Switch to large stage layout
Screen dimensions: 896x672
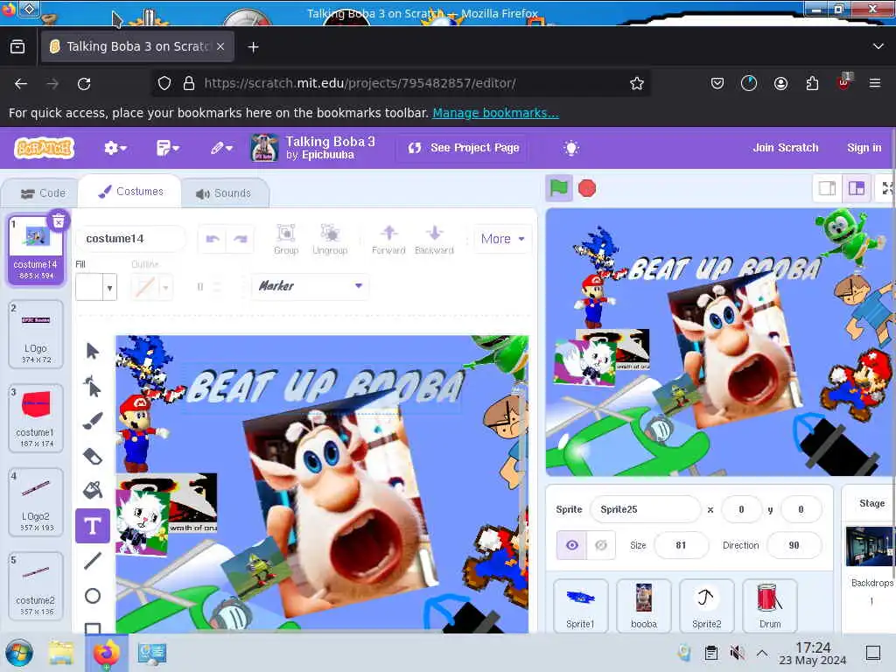point(856,188)
